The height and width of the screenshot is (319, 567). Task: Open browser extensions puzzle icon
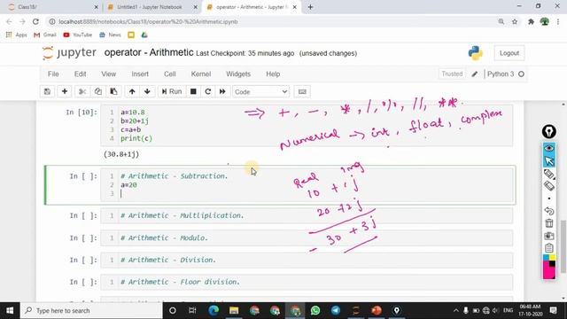click(531, 21)
